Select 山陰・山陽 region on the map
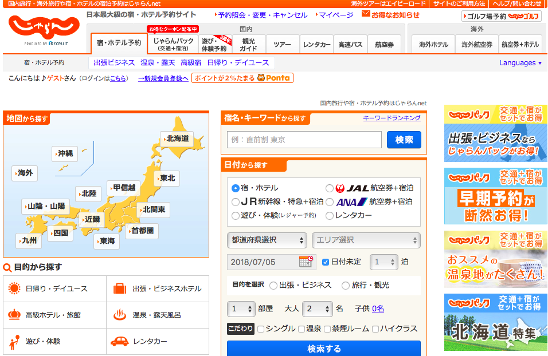 point(45,206)
